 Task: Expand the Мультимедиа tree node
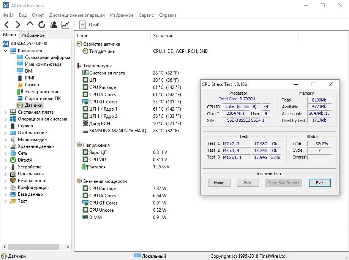click(x=6, y=140)
